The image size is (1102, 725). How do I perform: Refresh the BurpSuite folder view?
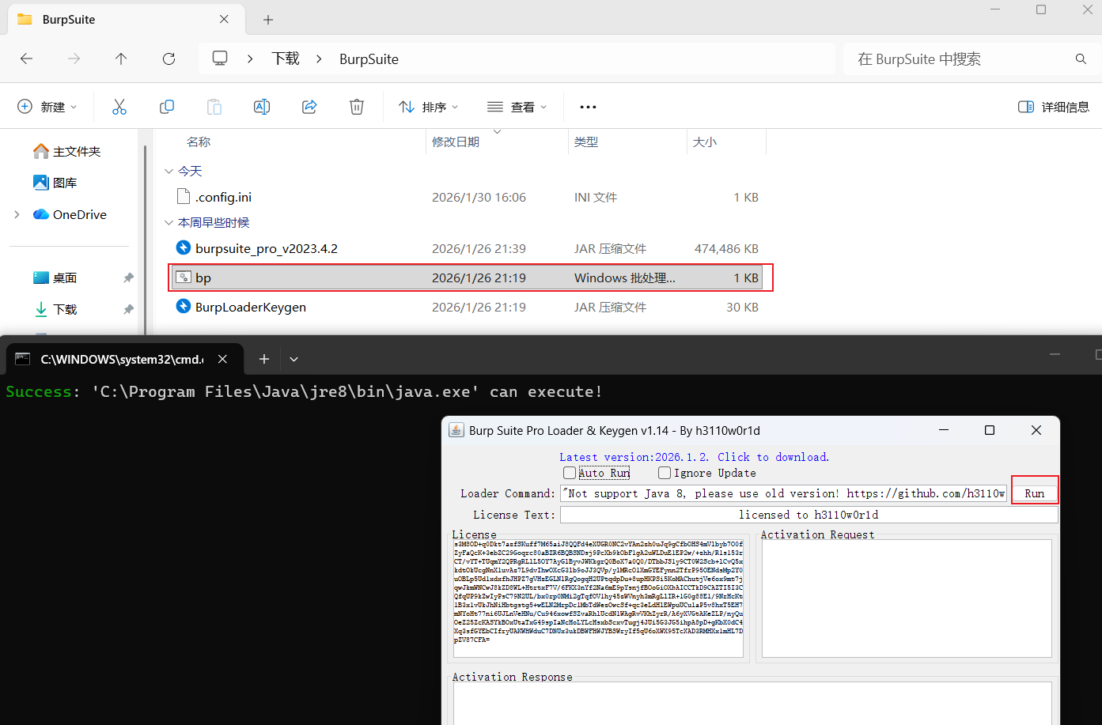point(169,59)
